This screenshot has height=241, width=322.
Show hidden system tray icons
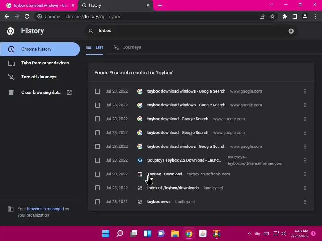click(x=249, y=233)
